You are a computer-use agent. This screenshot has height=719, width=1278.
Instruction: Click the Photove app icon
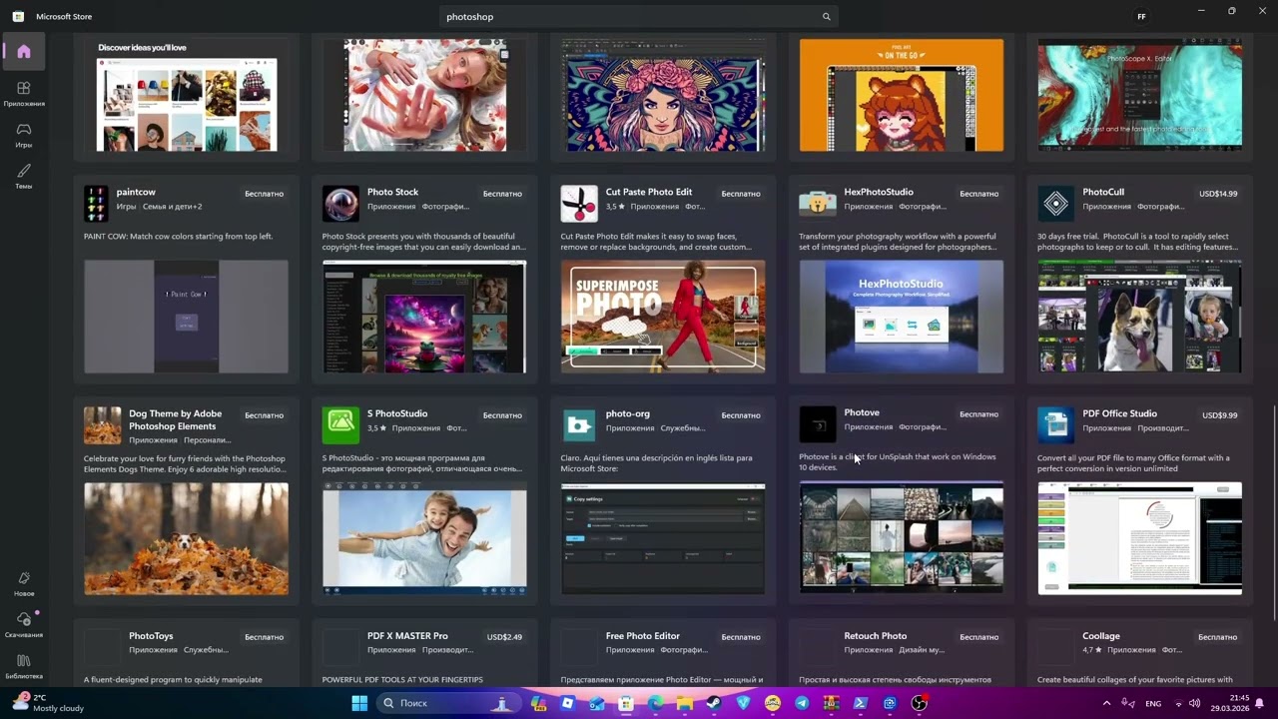[x=818, y=425]
